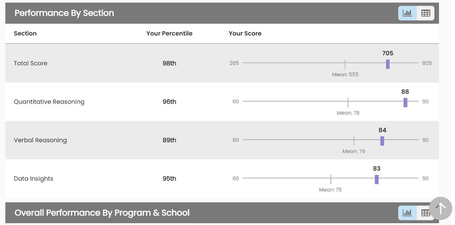455x225 pixels.
Task: Click Overall Performance By Program & School heading
Action: (102, 213)
